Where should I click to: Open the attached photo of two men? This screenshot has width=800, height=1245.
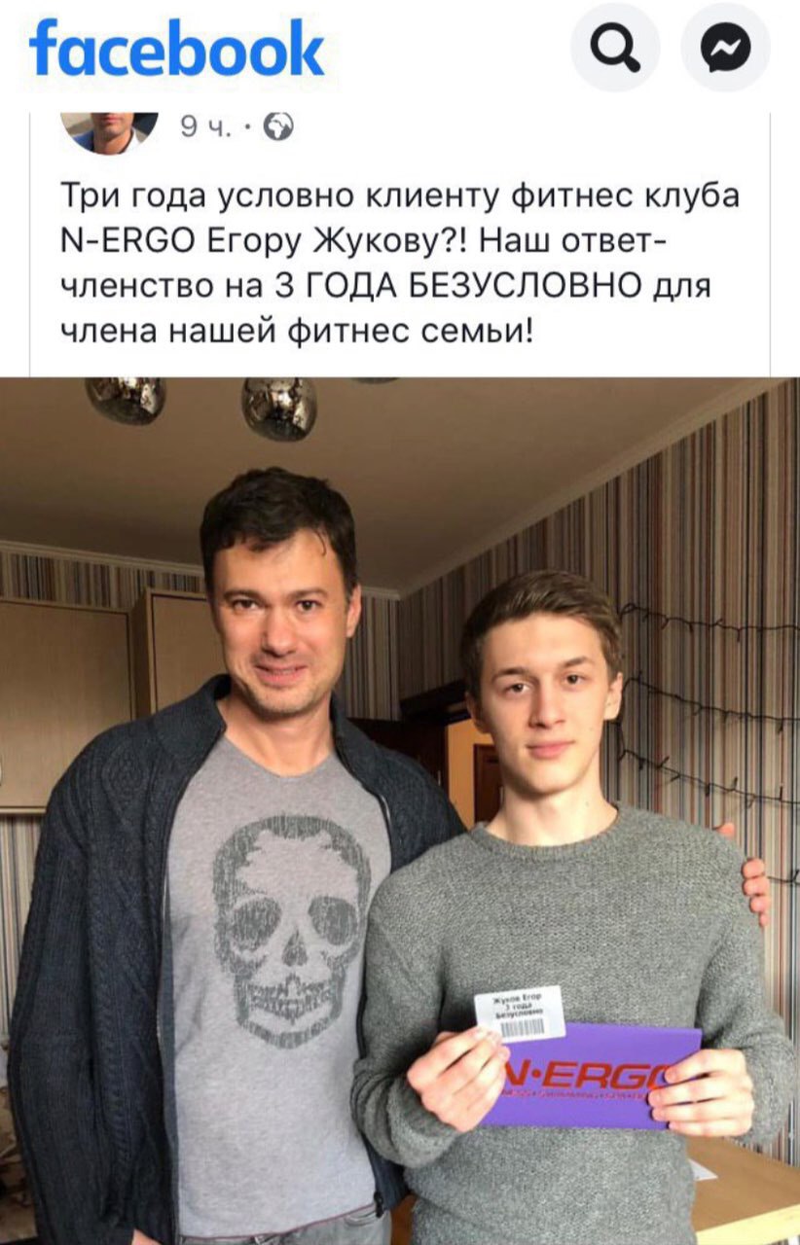[x=400, y=811]
